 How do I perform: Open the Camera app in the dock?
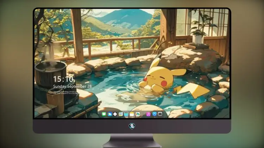[160, 114]
